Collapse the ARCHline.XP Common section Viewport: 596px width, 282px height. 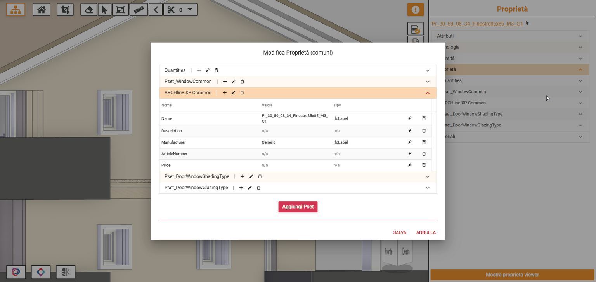(428, 93)
